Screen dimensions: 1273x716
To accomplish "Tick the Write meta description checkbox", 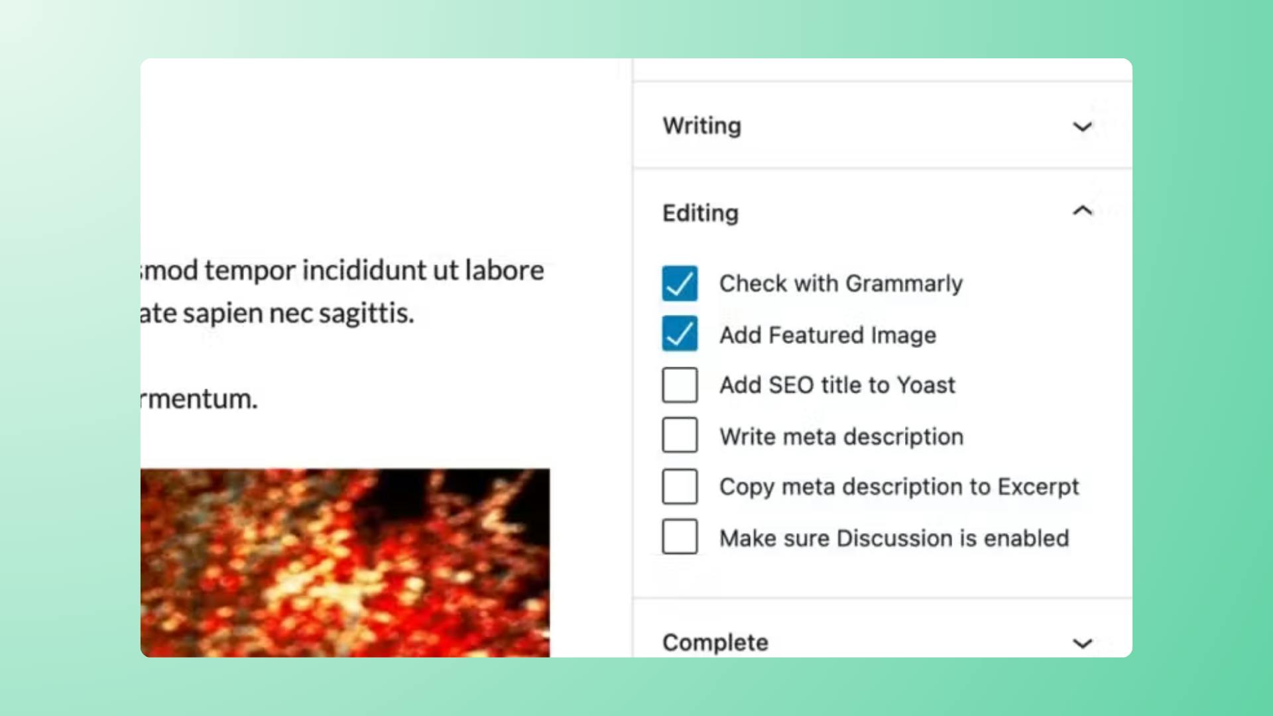I will pos(680,435).
